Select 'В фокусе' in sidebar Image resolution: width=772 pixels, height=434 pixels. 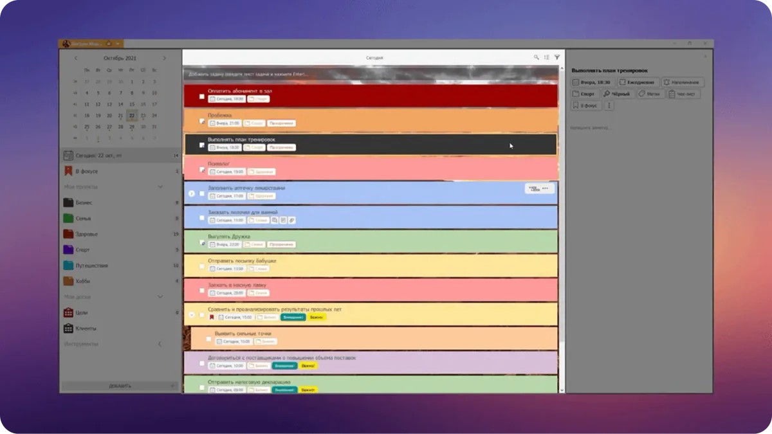coord(86,172)
